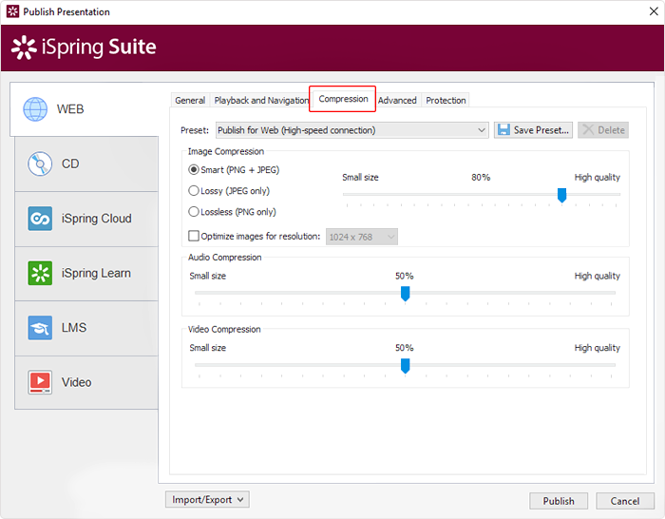Image resolution: width=665 pixels, height=519 pixels.
Task: Click the iSpring Suite logo in the banner
Action: [x=84, y=48]
